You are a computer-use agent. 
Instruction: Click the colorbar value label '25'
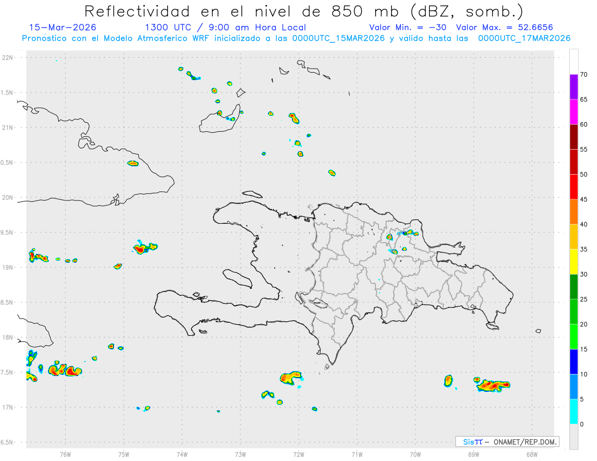[x=584, y=299]
